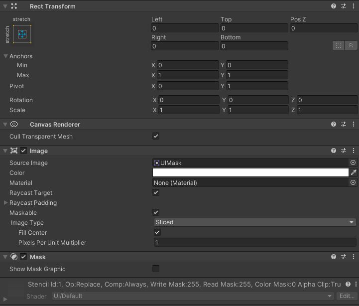The width and height of the screenshot is (359, 306).
Task: Click Scale Z input field
Action: coord(327,110)
